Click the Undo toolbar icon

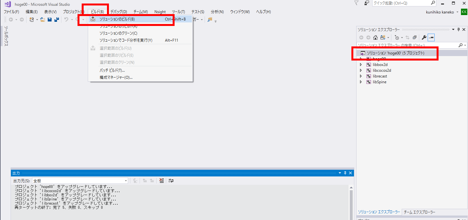66,20
